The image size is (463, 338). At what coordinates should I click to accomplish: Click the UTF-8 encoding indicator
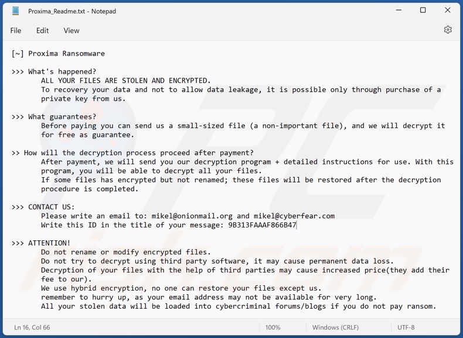pos(407,327)
